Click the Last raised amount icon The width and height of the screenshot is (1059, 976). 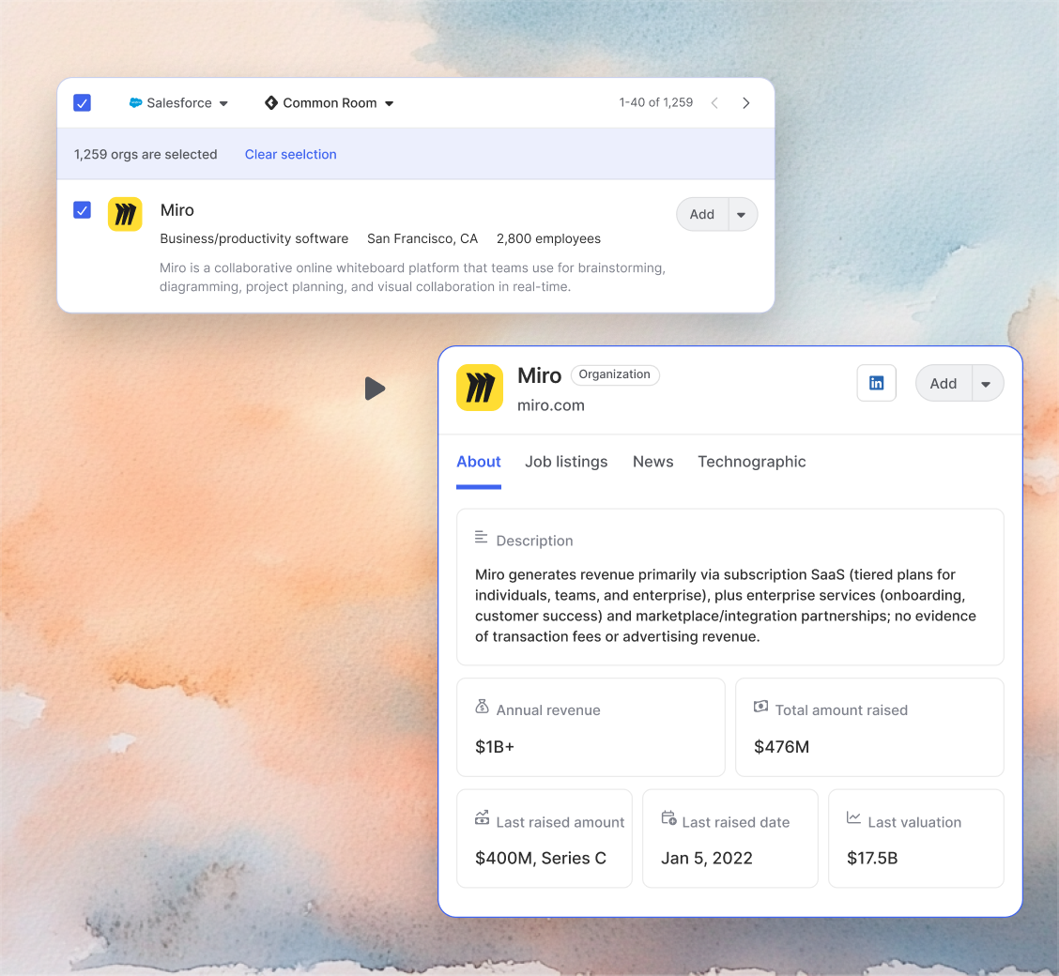pos(482,818)
